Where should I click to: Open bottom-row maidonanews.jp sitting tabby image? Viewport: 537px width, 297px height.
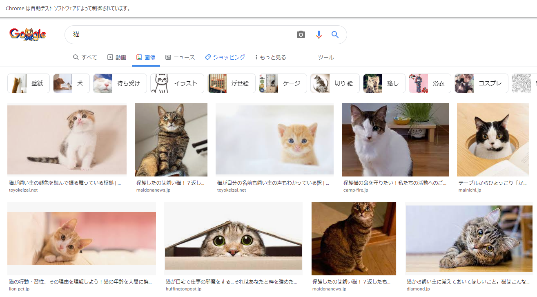click(354, 239)
